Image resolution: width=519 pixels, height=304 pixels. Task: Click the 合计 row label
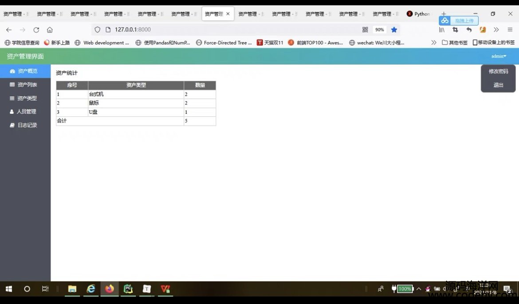(62, 121)
